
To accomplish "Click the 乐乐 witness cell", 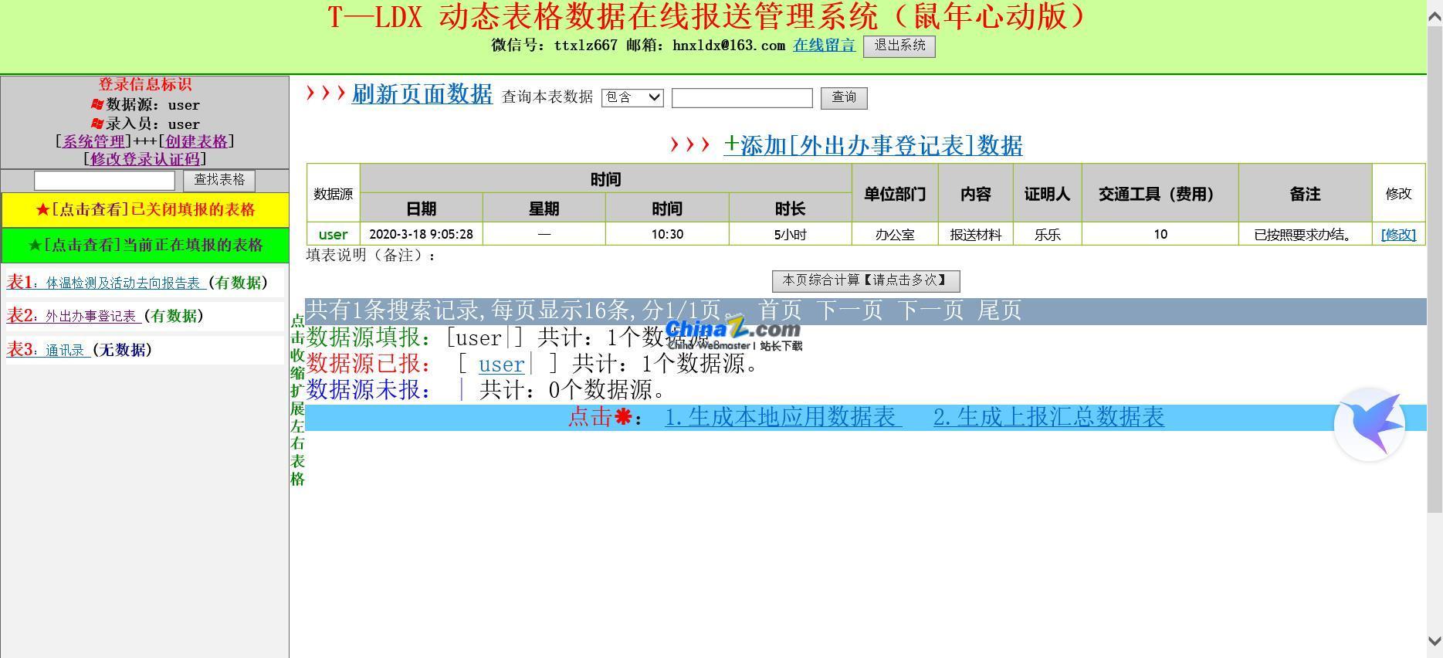I will point(1048,234).
